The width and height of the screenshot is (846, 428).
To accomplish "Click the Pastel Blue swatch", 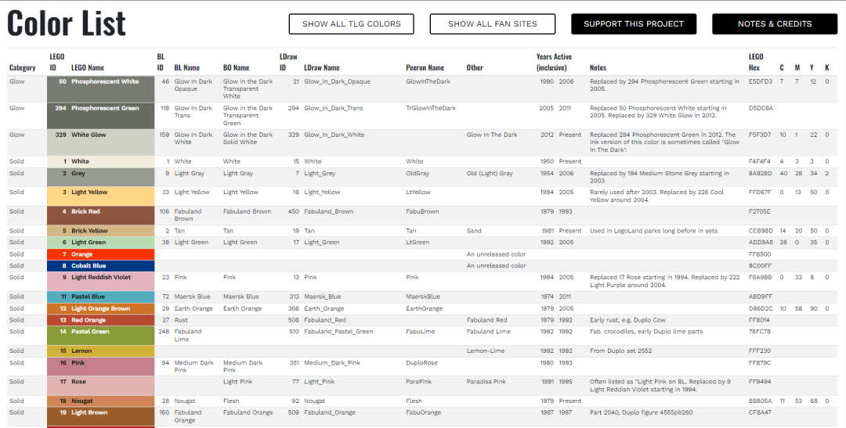I will tap(101, 297).
